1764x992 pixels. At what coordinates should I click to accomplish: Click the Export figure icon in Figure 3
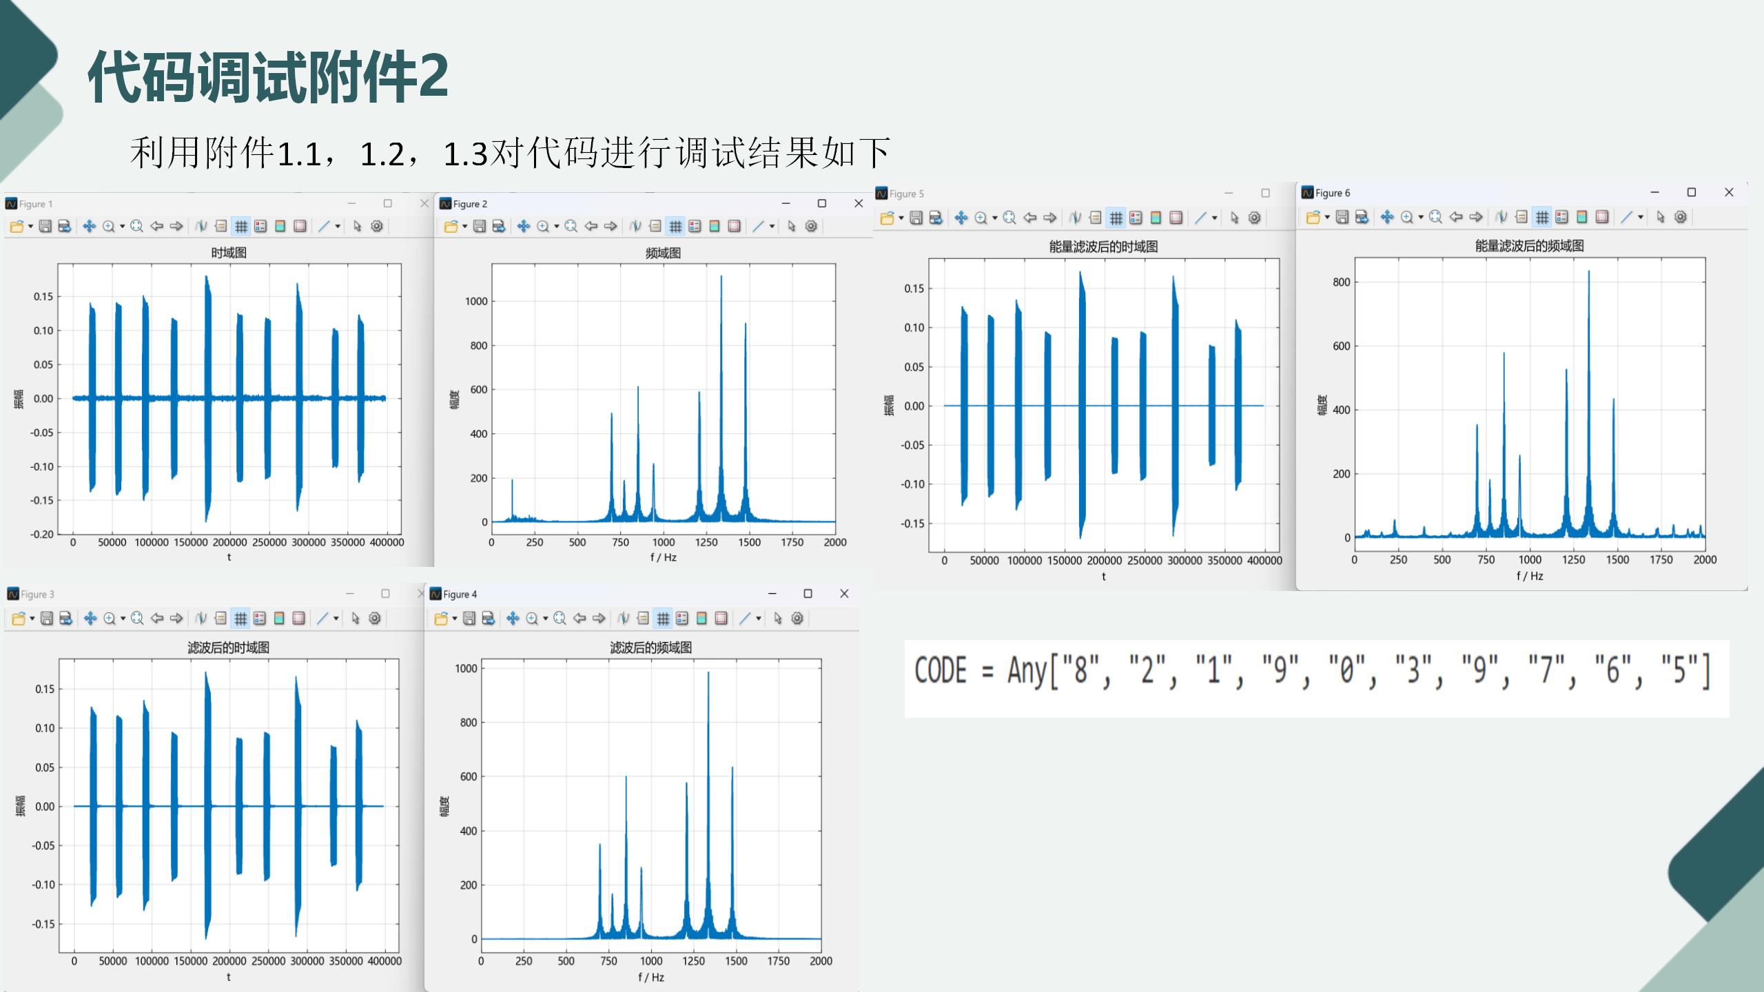tap(65, 618)
